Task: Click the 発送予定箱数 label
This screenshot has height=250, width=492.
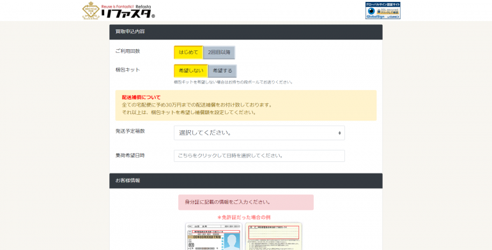Action: tap(130, 131)
